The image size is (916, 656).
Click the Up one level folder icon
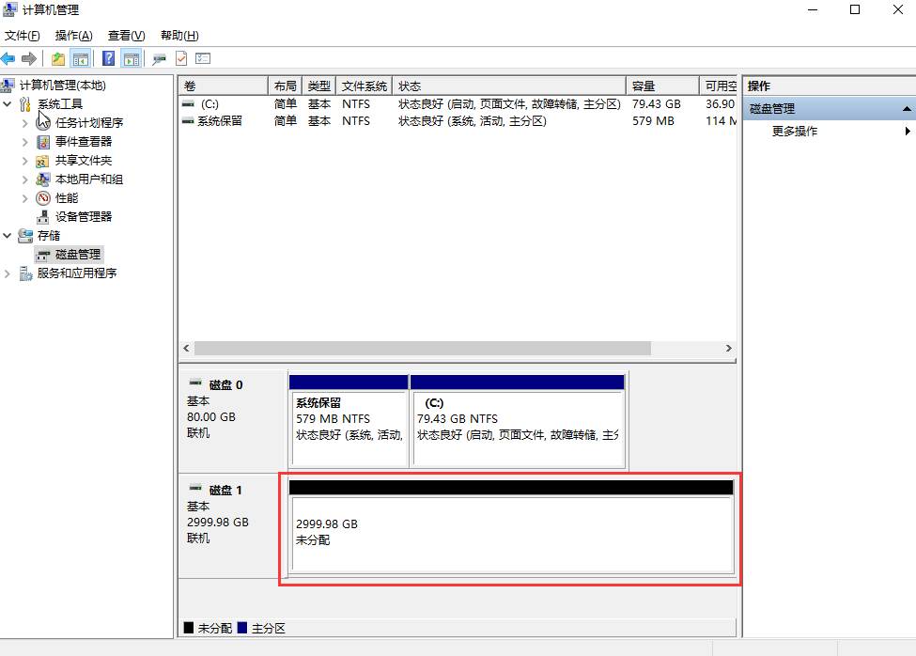58,58
